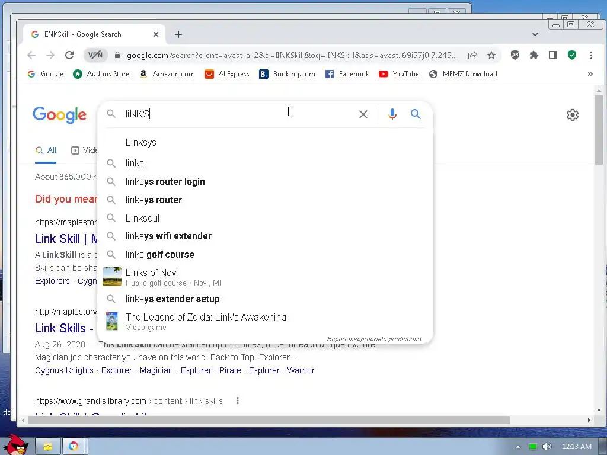This screenshot has height=455, width=607.
Task: Open a new tab with the plus button
Action: [x=178, y=34]
